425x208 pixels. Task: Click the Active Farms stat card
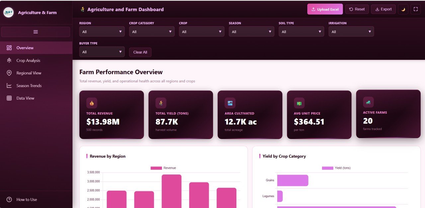point(388,114)
